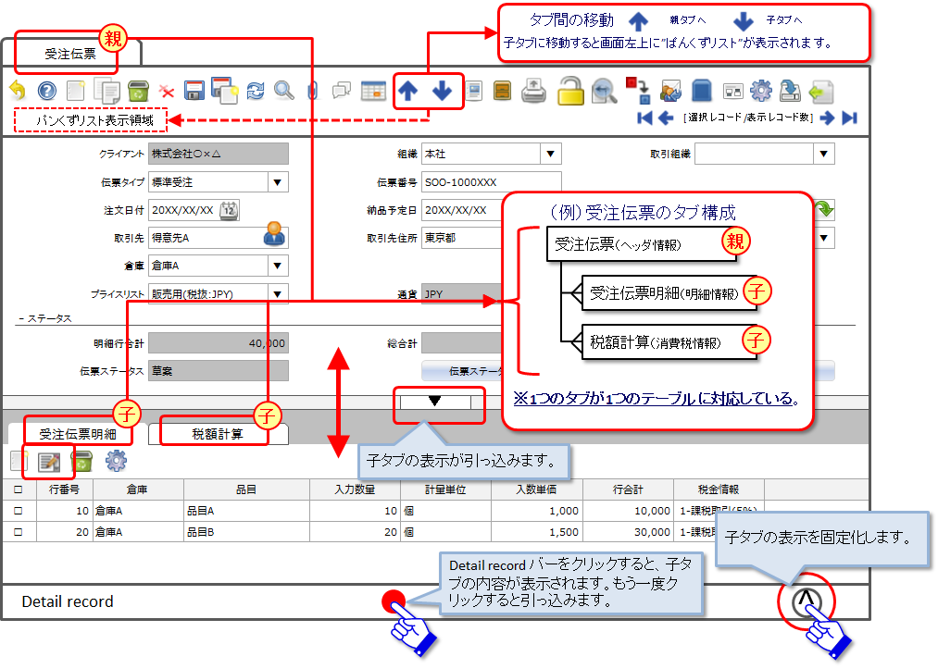Click the red X delete-selection icon
This screenshot has width=938, height=669.
(x=167, y=92)
